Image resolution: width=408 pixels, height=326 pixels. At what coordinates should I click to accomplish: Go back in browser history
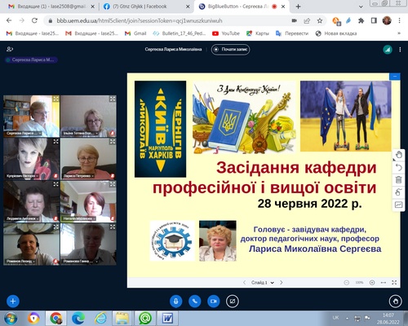[9, 20]
